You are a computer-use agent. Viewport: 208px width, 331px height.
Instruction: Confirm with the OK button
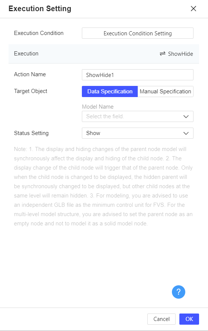[x=189, y=319]
